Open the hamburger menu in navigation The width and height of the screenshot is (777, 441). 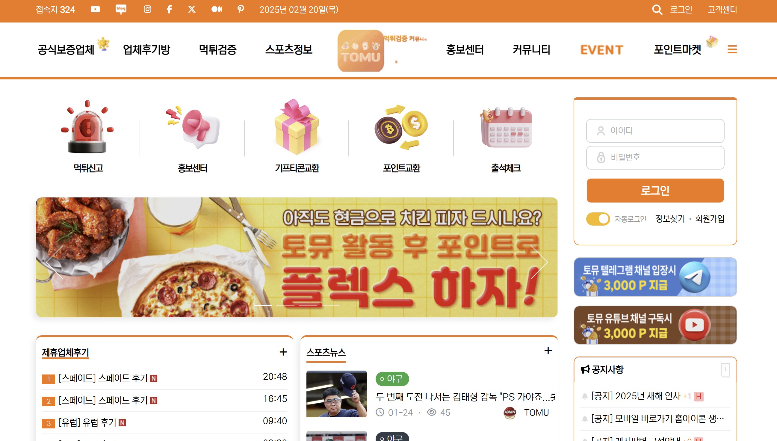coord(732,49)
